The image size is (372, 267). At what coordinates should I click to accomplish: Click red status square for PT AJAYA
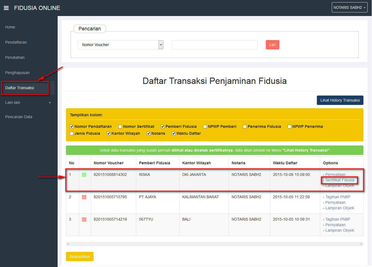coord(84,197)
